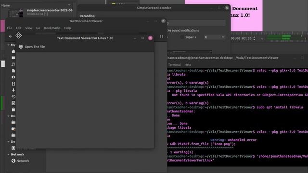
Task: Open the File System drive icon below Recent
Action: [x=13, y=103]
